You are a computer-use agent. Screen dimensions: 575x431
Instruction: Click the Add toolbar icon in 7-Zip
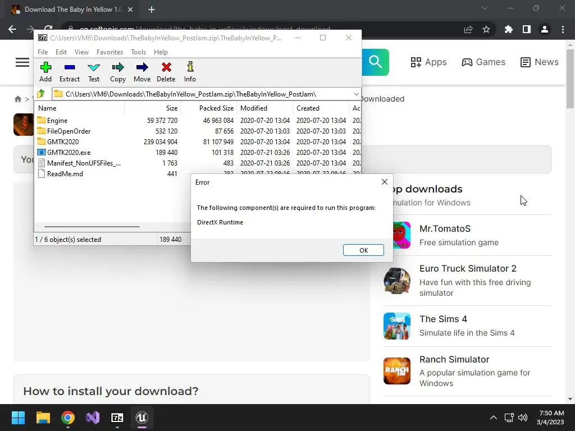(45, 72)
